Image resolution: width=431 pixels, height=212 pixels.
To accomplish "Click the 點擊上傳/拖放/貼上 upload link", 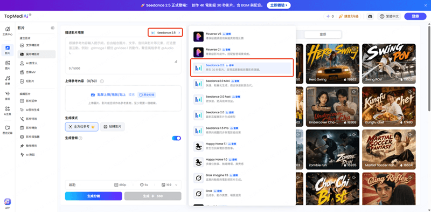I will tap(108, 95).
